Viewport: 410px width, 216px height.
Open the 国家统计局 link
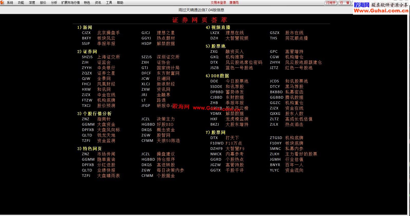pos(168,68)
